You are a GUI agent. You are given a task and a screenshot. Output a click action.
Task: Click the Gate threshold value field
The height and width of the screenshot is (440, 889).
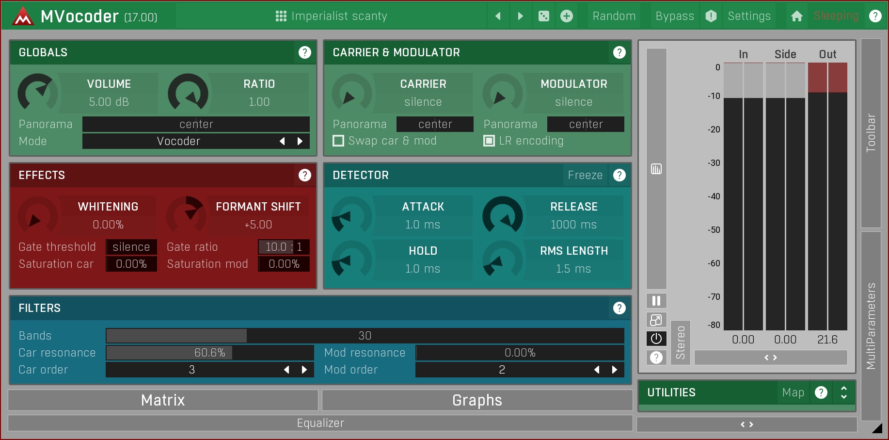(131, 247)
